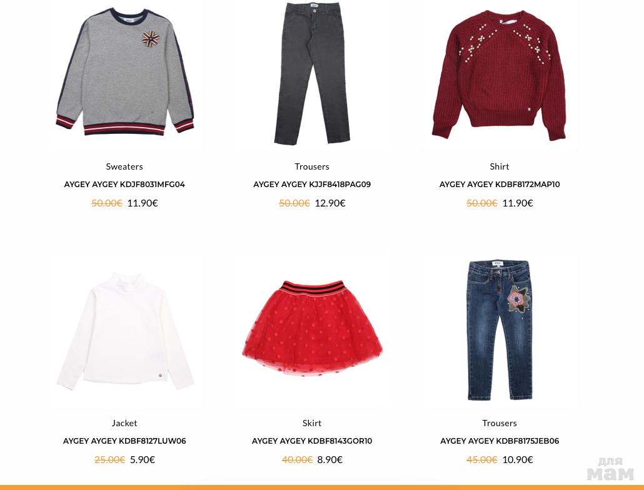Select the Shirt category label
The width and height of the screenshot is (644, 490).
(500, 166)
